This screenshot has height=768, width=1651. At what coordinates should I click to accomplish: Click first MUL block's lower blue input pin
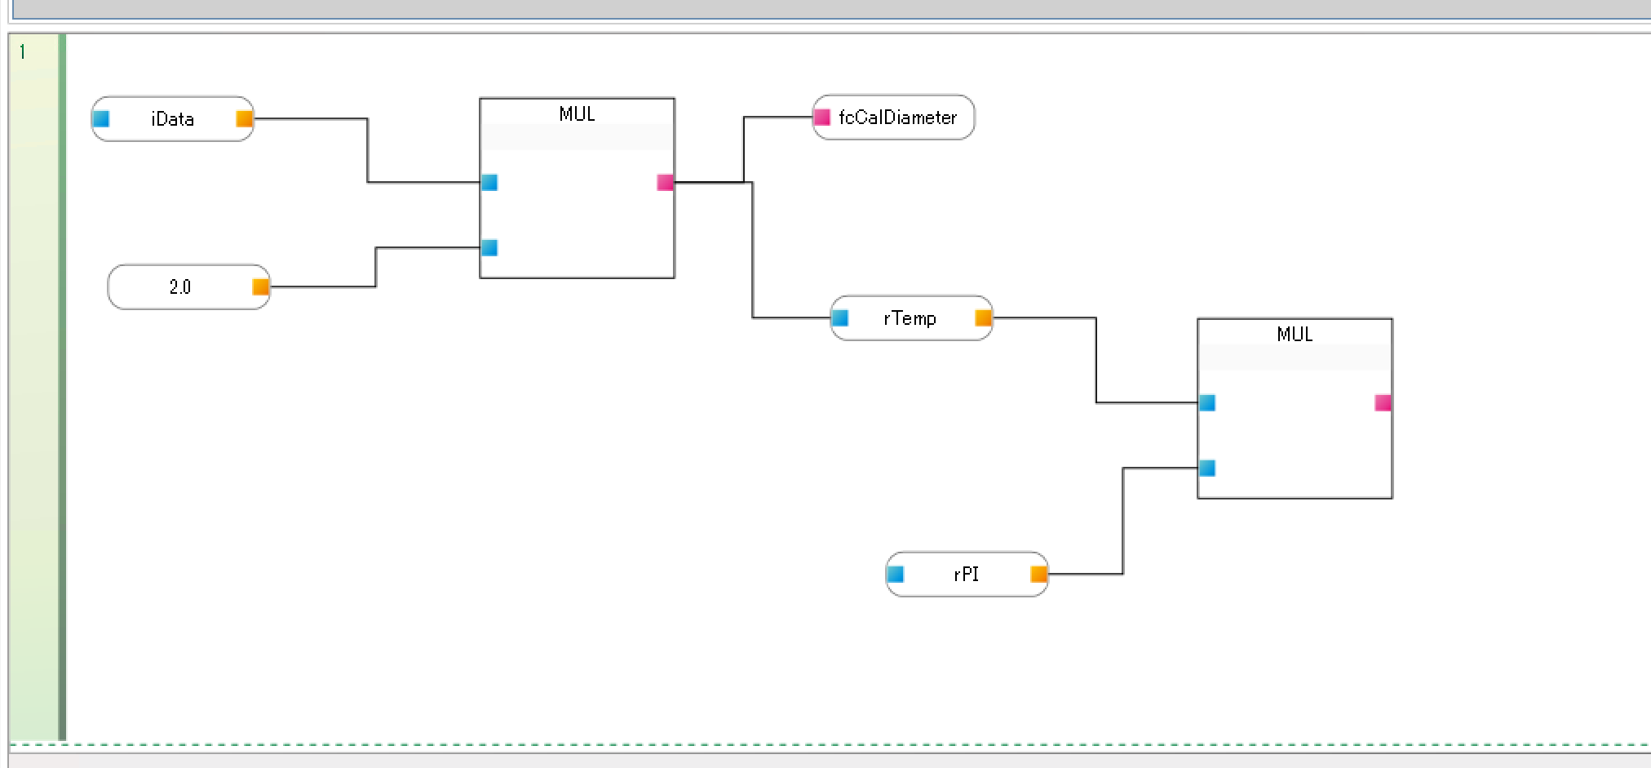tap(489, 247)
